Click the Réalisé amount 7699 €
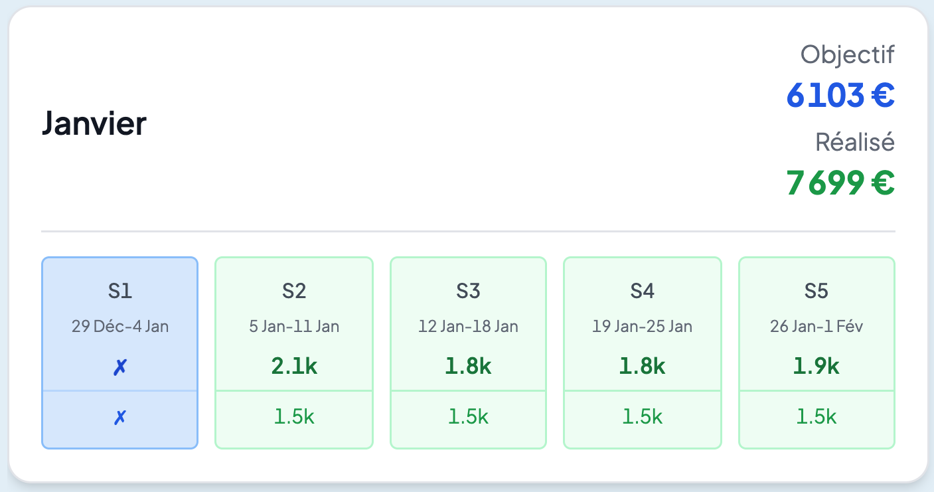Image resolution: width=934 pixels, height=492 pixels. (840, 183)
